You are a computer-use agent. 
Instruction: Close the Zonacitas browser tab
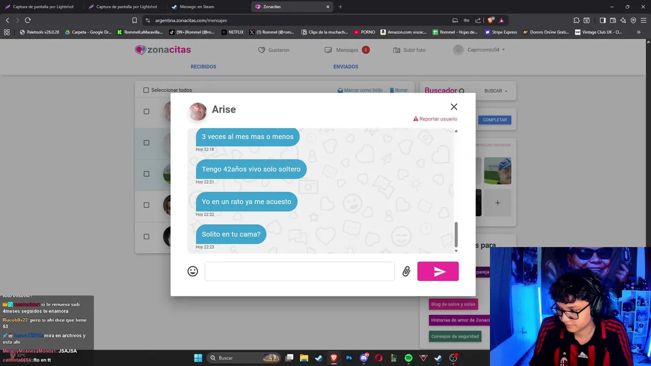tap(328, 7)
